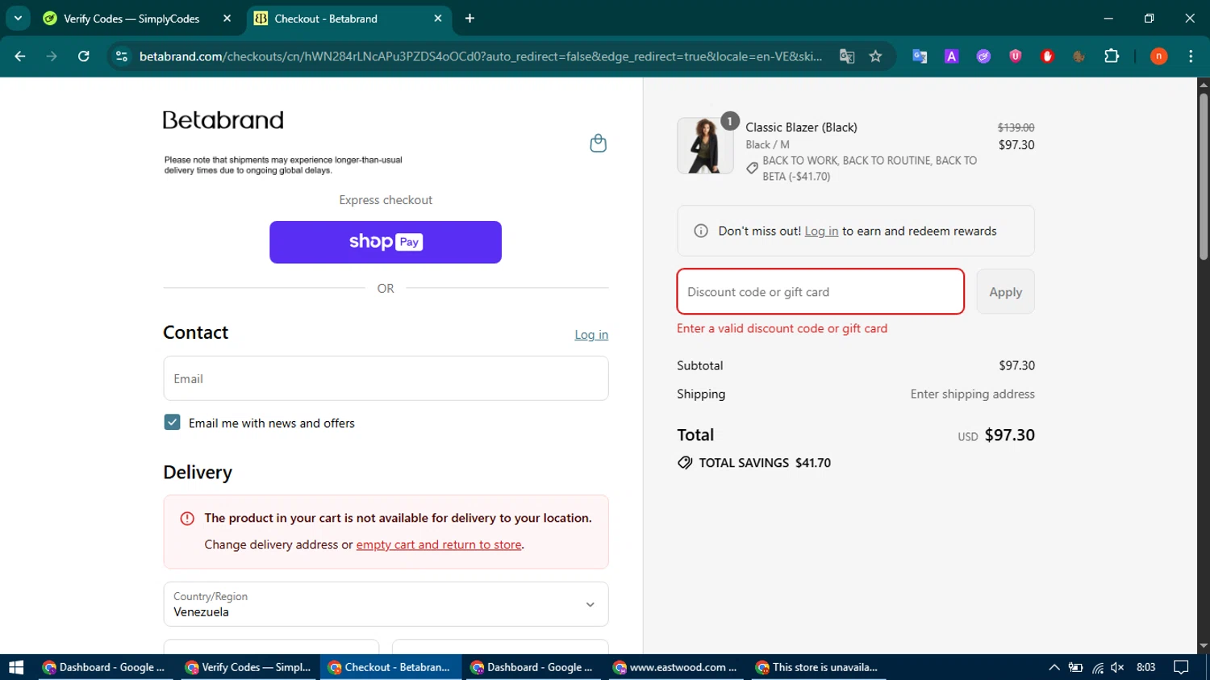Image resolution: width=1210 pixels, height=680 pixels.
Task: Bookmark this page with the star icon
Action: (x=875, y=56)
